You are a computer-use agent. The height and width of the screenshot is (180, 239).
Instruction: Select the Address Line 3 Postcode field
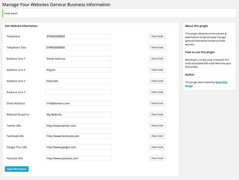78,81
